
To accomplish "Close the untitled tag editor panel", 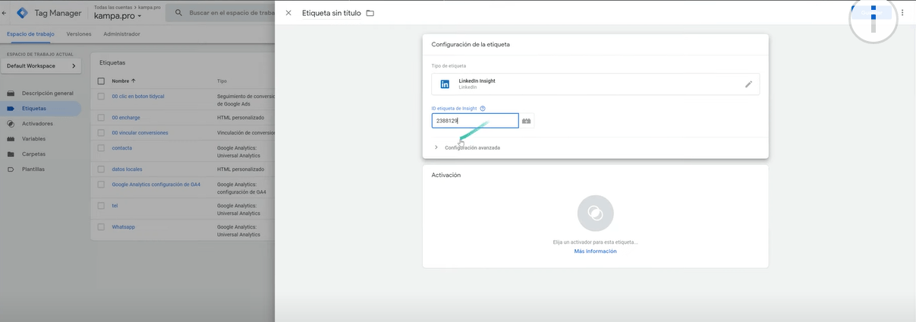I will pos(288,13).
